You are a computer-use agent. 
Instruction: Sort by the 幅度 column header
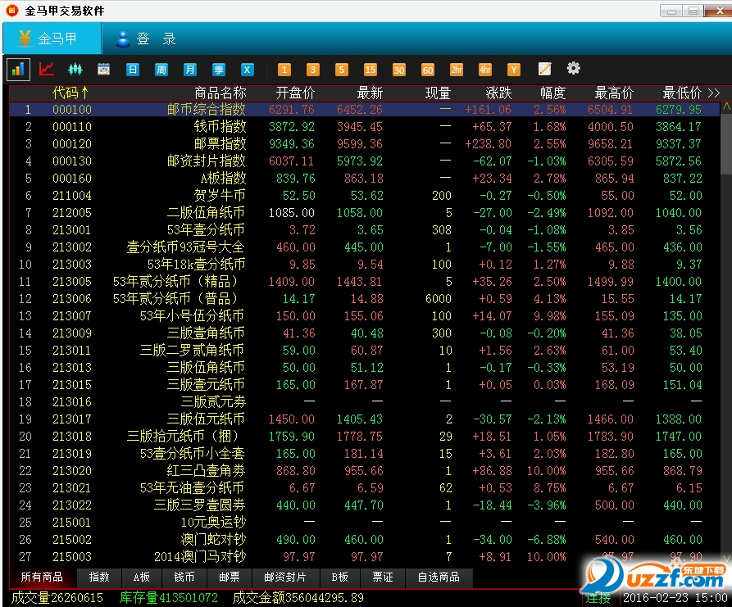(552, 93)
